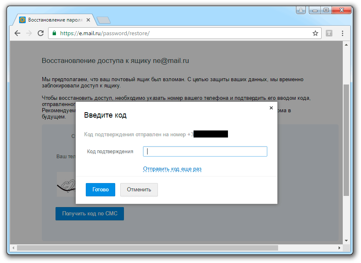This screenshot has width=361, height=263.
Task: Click the Готово button
Action: (100, 190)
